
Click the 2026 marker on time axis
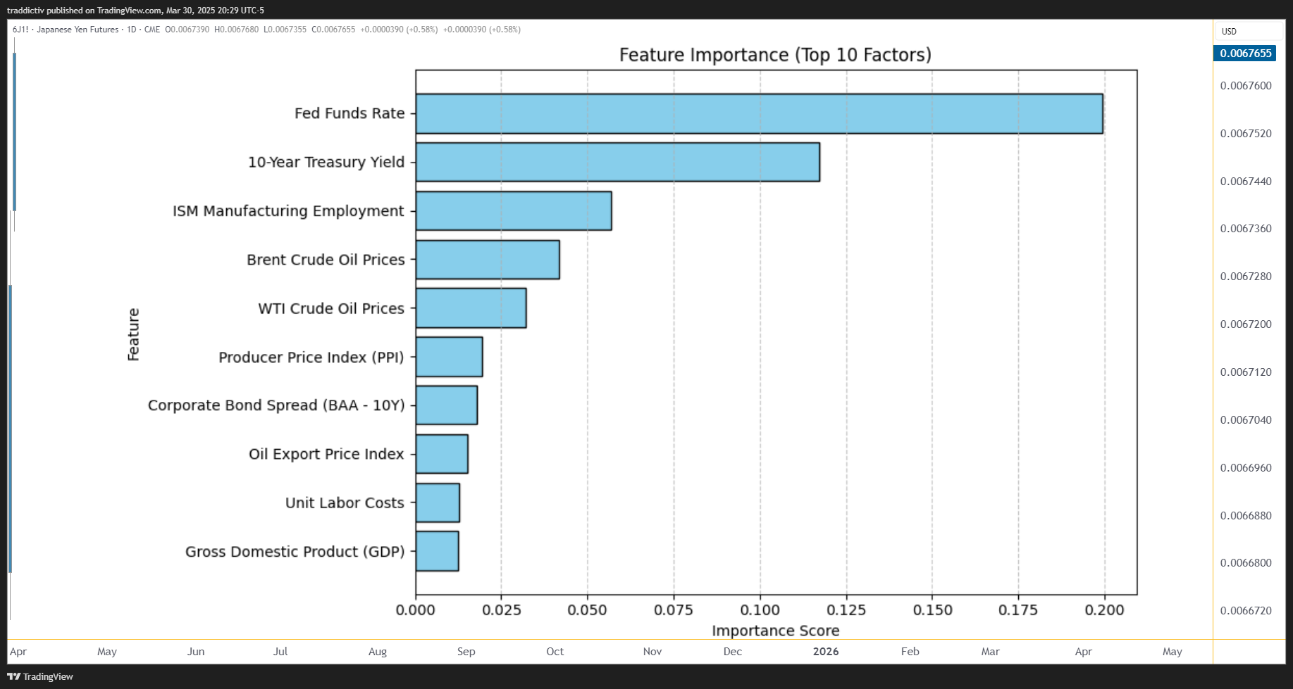(x=826, y=652)
